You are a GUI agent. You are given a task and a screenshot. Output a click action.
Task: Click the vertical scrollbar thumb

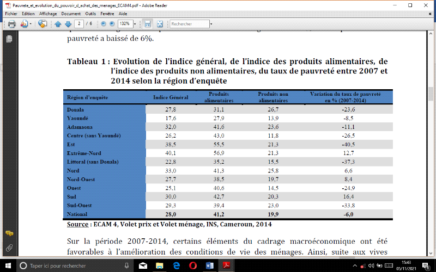431,94
